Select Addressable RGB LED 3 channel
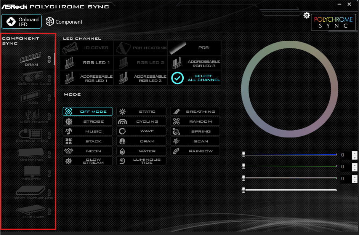Viewport: 359px width, 235px height. pos(195,63)
